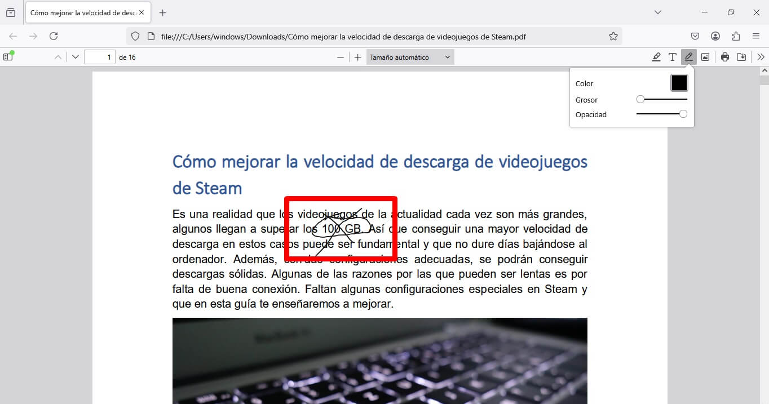Screen dimensions: 769x404
Task: Adjust the Grosor thickness slider
Action: click(662, 99)
